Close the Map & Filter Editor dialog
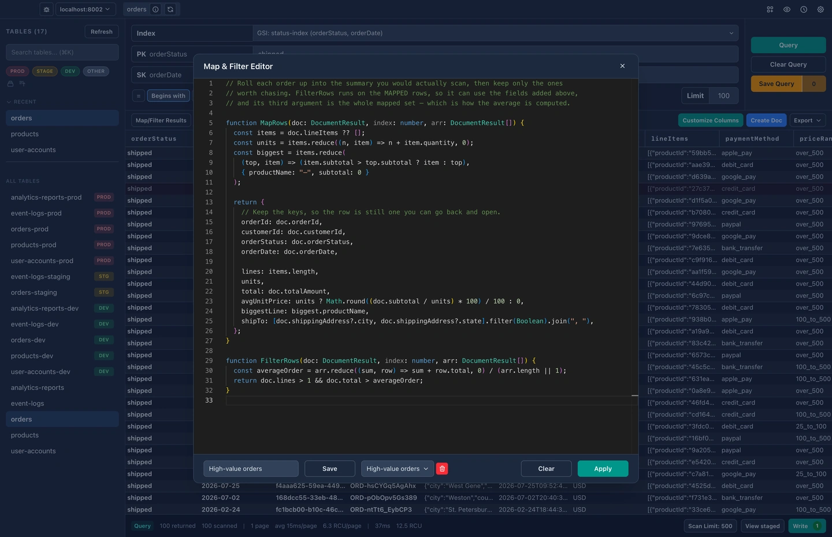 pos(622,66)
